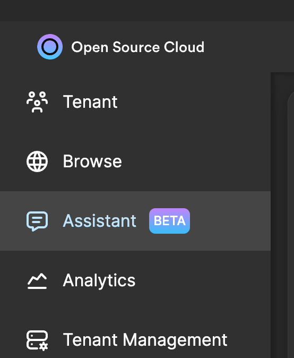Open the Browse section label
The width and height of the screenshot is (294, 358).
[x=92, y=161]
